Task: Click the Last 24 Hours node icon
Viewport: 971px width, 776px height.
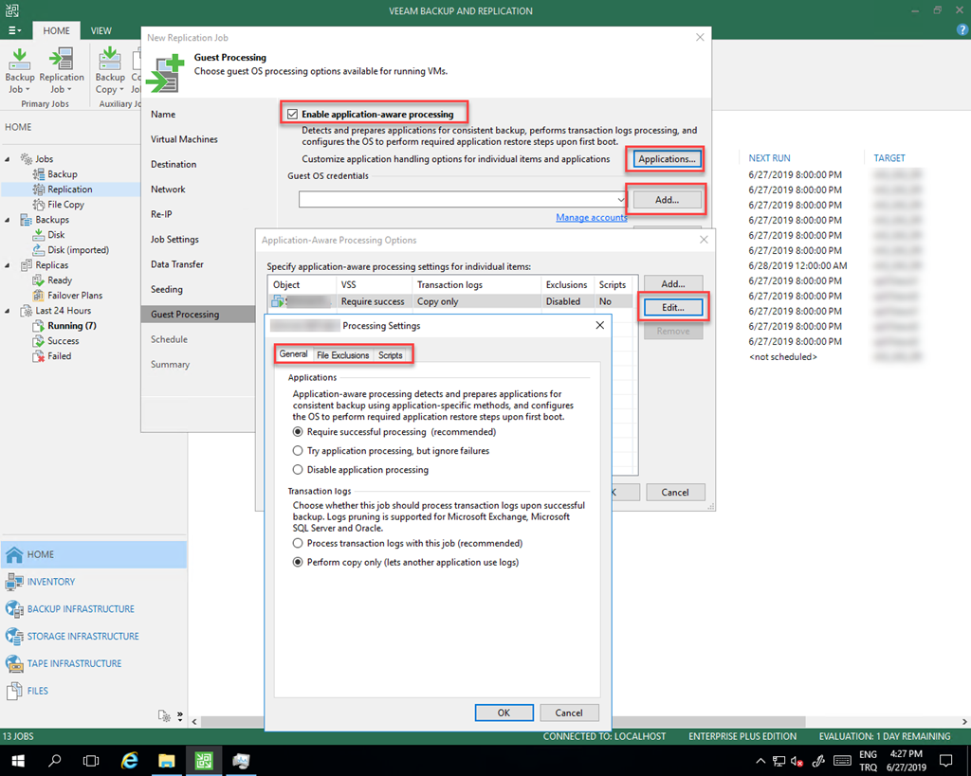Action: click(x=27, y=311)
